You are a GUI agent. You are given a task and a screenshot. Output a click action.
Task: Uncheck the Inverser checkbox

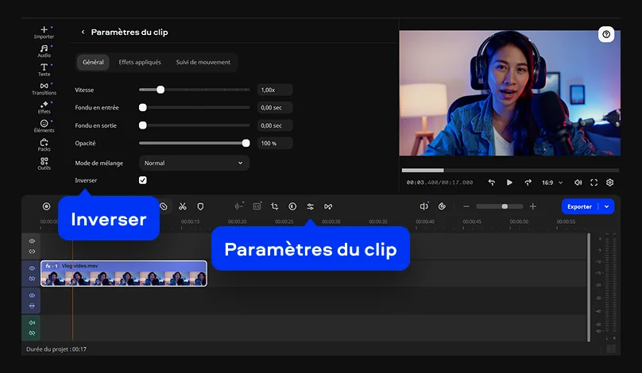[x=143, y=180]
